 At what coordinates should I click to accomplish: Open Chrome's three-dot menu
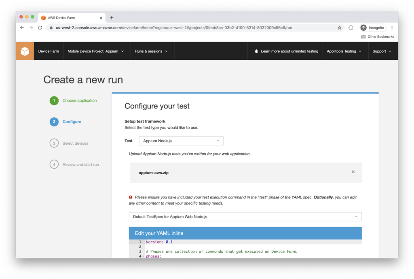coord(392,28)
